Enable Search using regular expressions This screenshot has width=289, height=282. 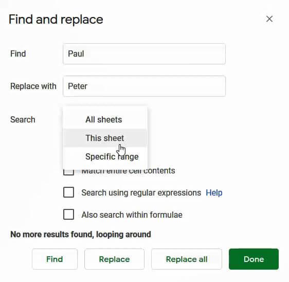click(68, 192)
